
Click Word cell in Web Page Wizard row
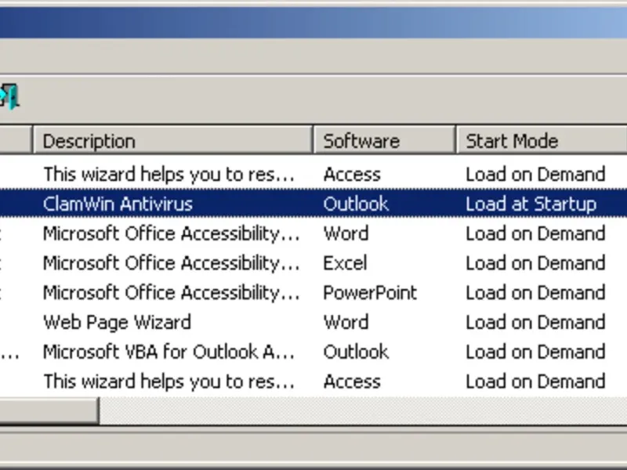346,322
